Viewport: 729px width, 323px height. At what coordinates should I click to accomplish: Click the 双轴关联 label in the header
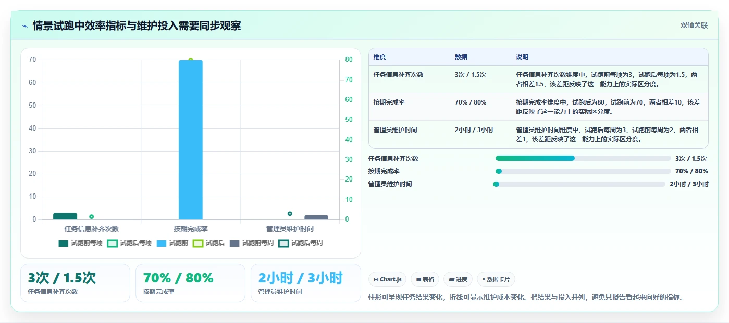coord(694,25)
